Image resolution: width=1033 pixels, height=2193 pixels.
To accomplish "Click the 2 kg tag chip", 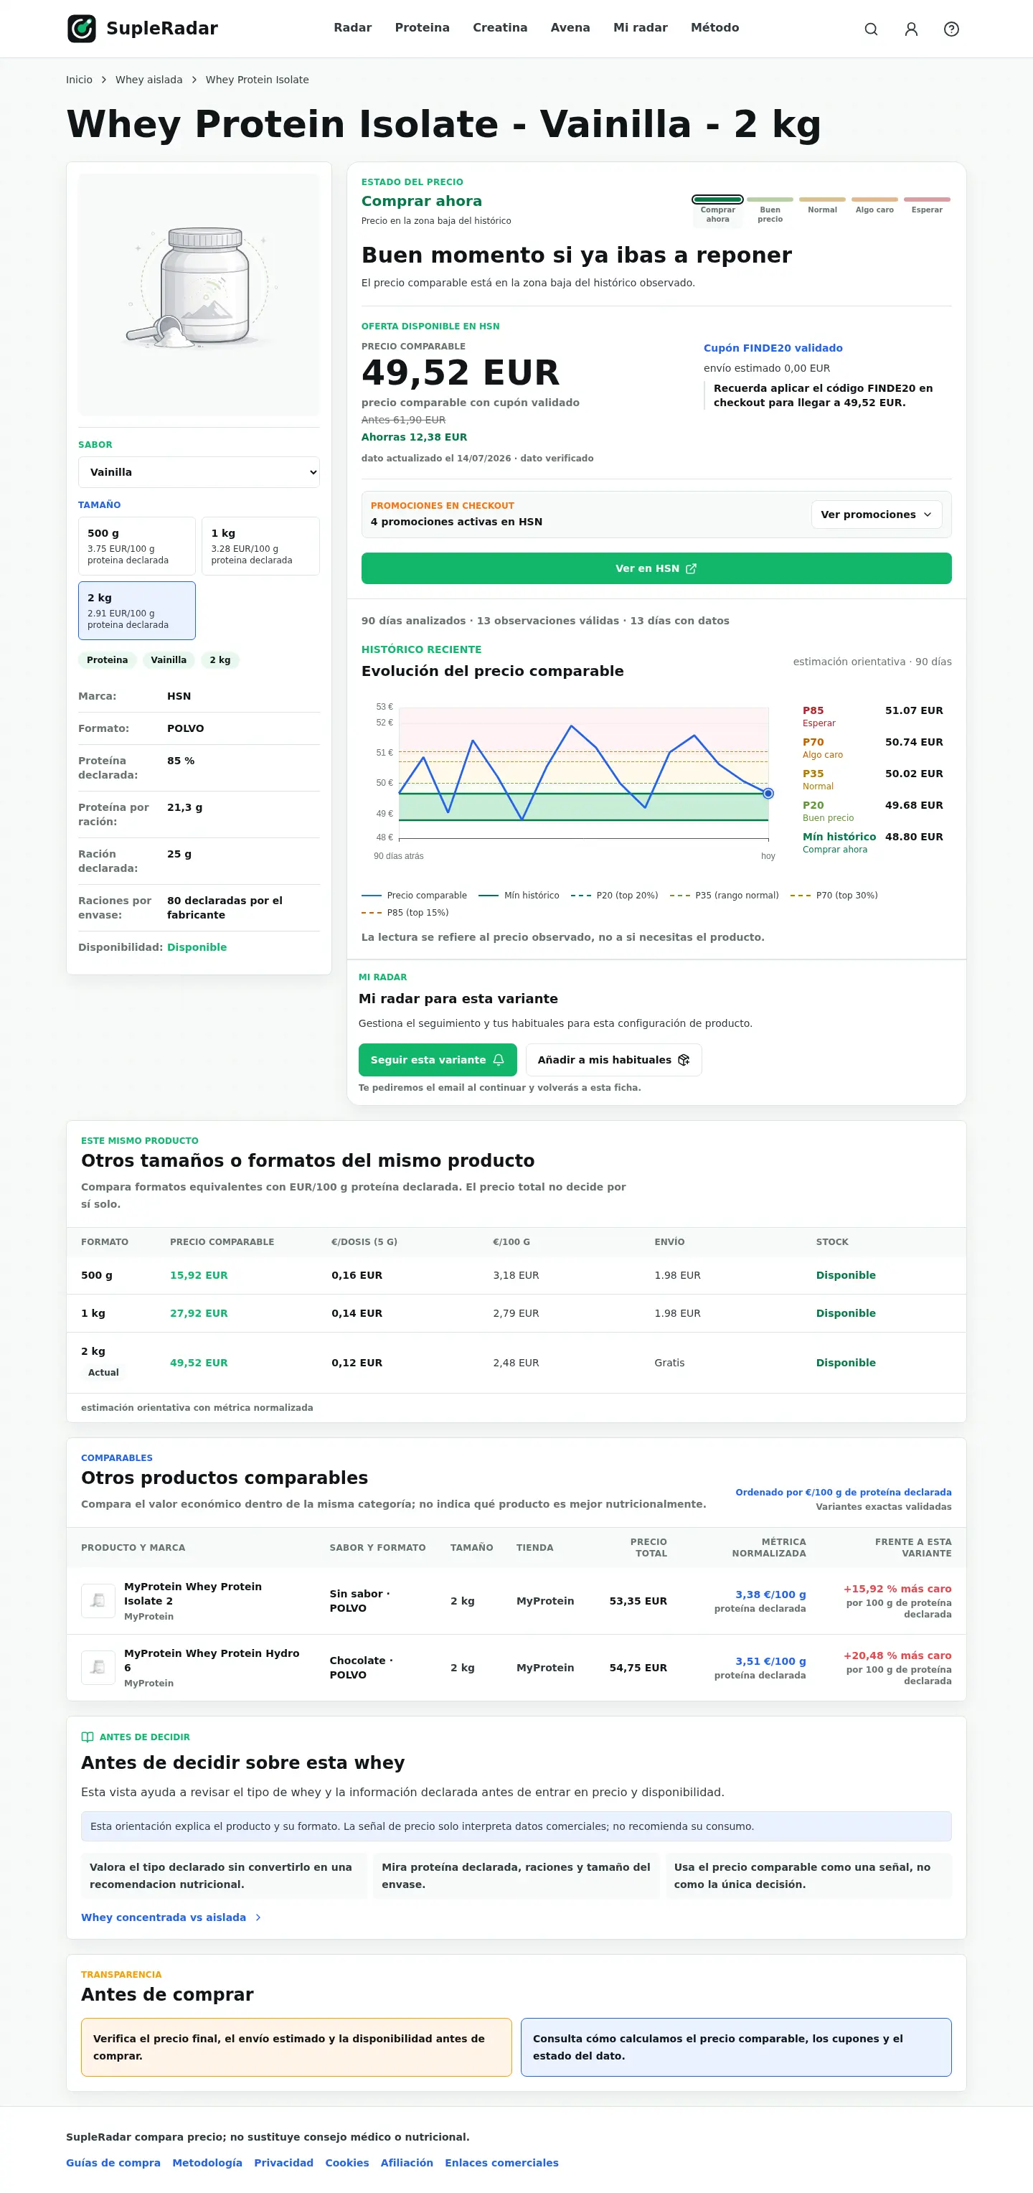I will click(220, 659).
